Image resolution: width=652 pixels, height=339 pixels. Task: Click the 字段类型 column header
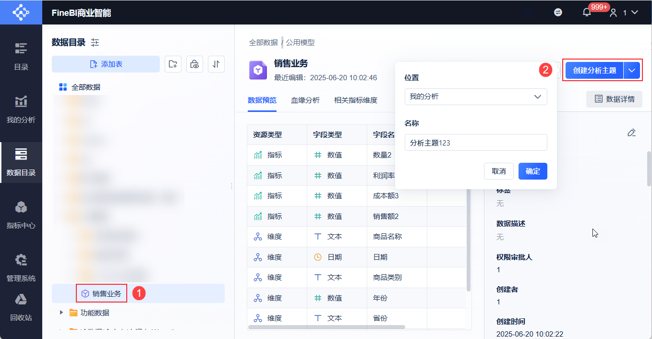click(337, 134)
